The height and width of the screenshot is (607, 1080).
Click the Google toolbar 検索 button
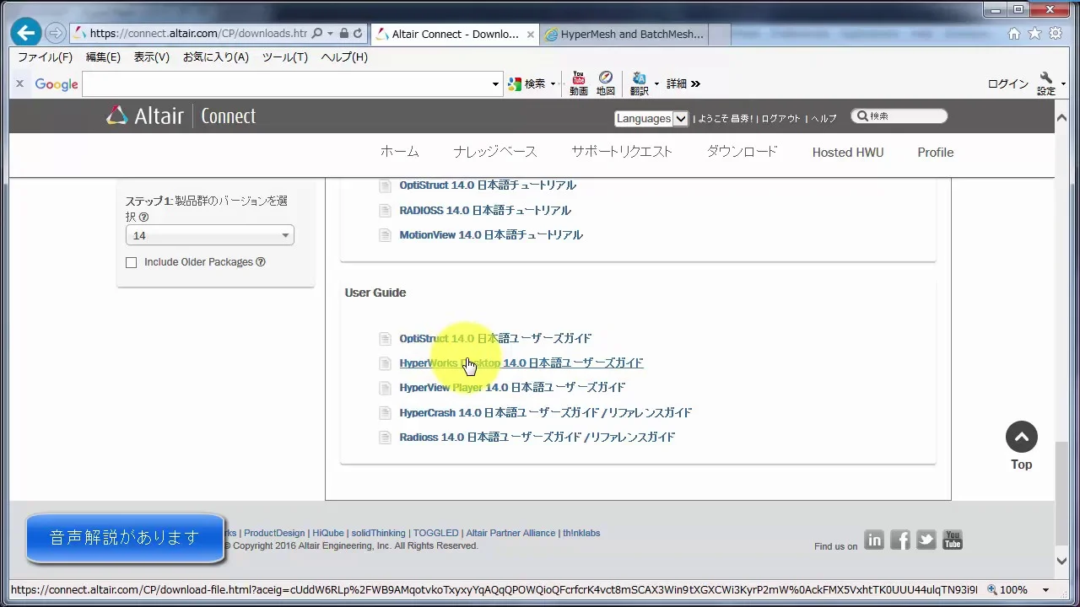click(x=527, y=83)
